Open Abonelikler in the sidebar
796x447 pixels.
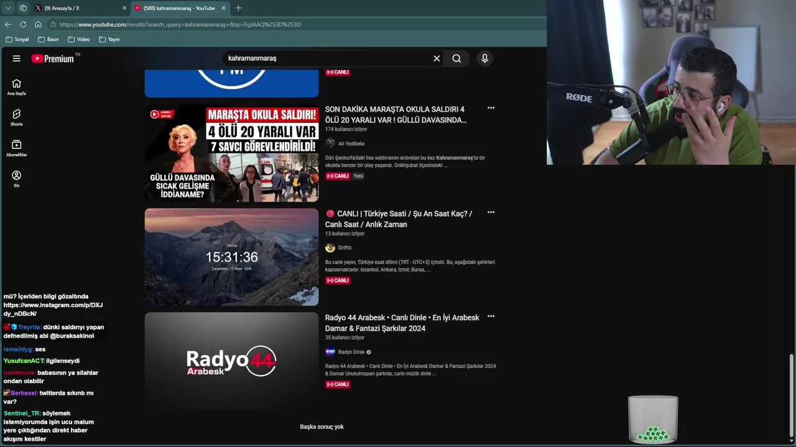click(x=17, y=148)
